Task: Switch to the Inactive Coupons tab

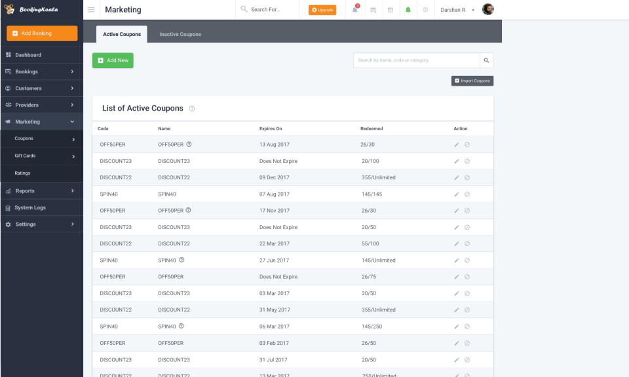Action: 180,34
